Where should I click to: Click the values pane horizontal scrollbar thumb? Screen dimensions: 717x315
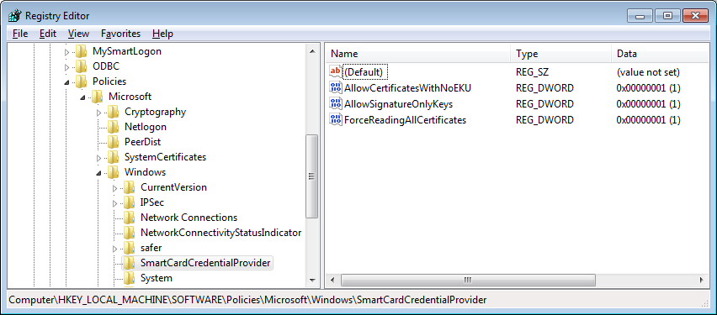coord(468,280)
